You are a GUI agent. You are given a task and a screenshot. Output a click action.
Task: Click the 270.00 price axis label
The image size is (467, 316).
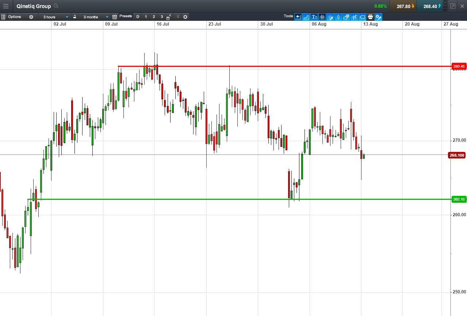point(459,140)
